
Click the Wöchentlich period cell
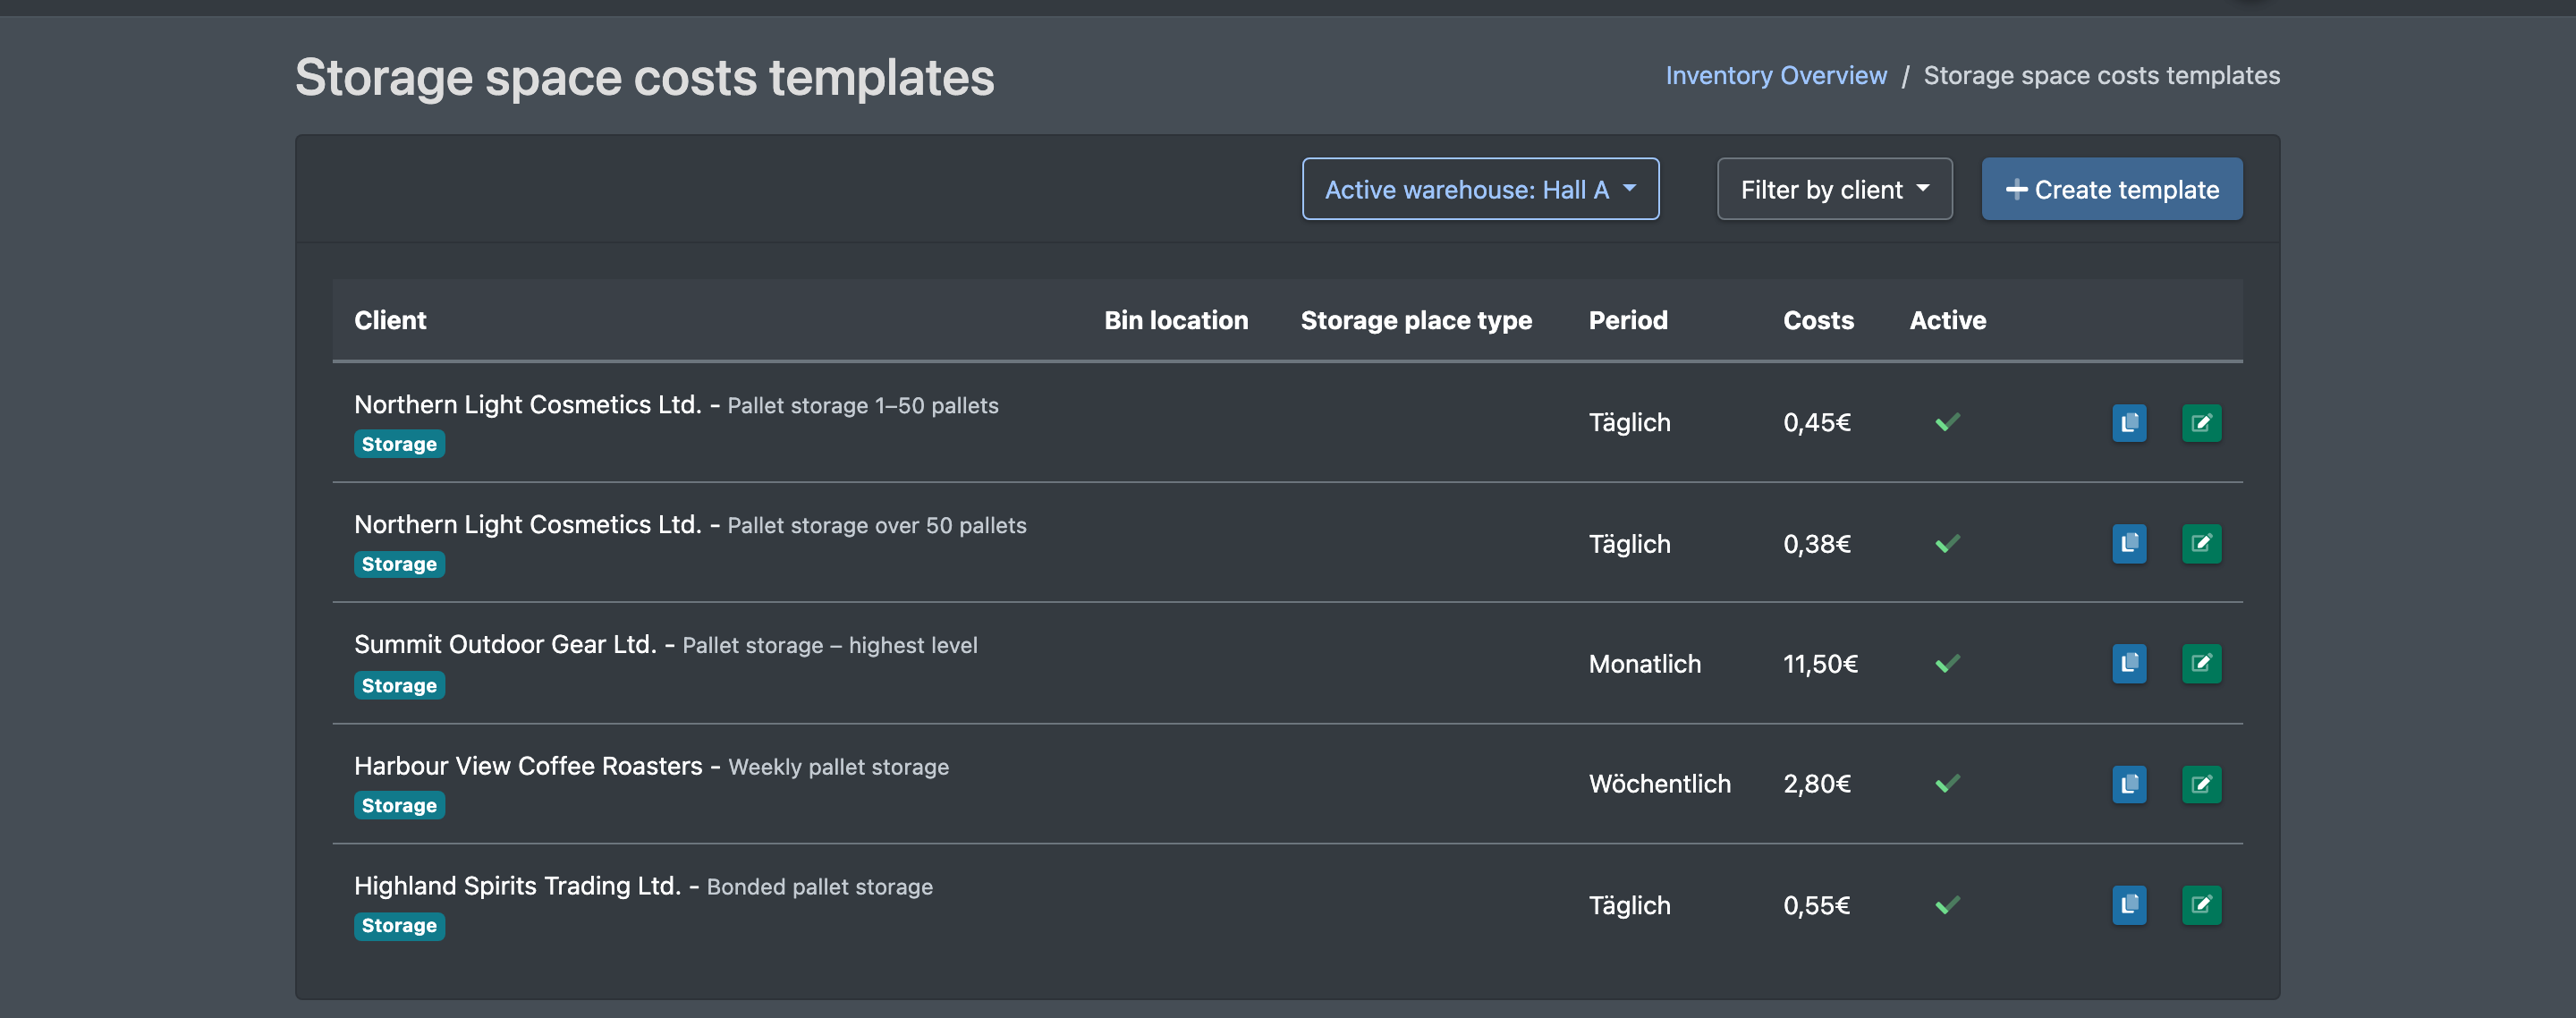pos(1659,784)
